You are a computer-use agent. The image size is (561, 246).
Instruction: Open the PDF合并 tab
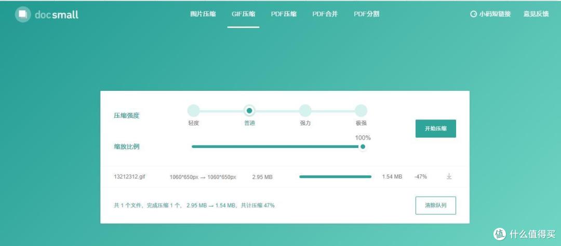pyautogui.click(x=325, y=14)
